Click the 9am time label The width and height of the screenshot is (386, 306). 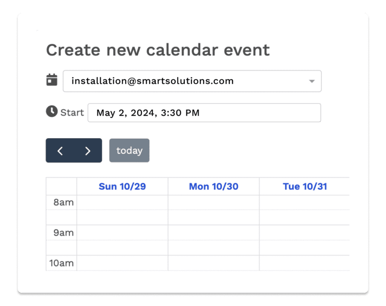tap(63, 233)
